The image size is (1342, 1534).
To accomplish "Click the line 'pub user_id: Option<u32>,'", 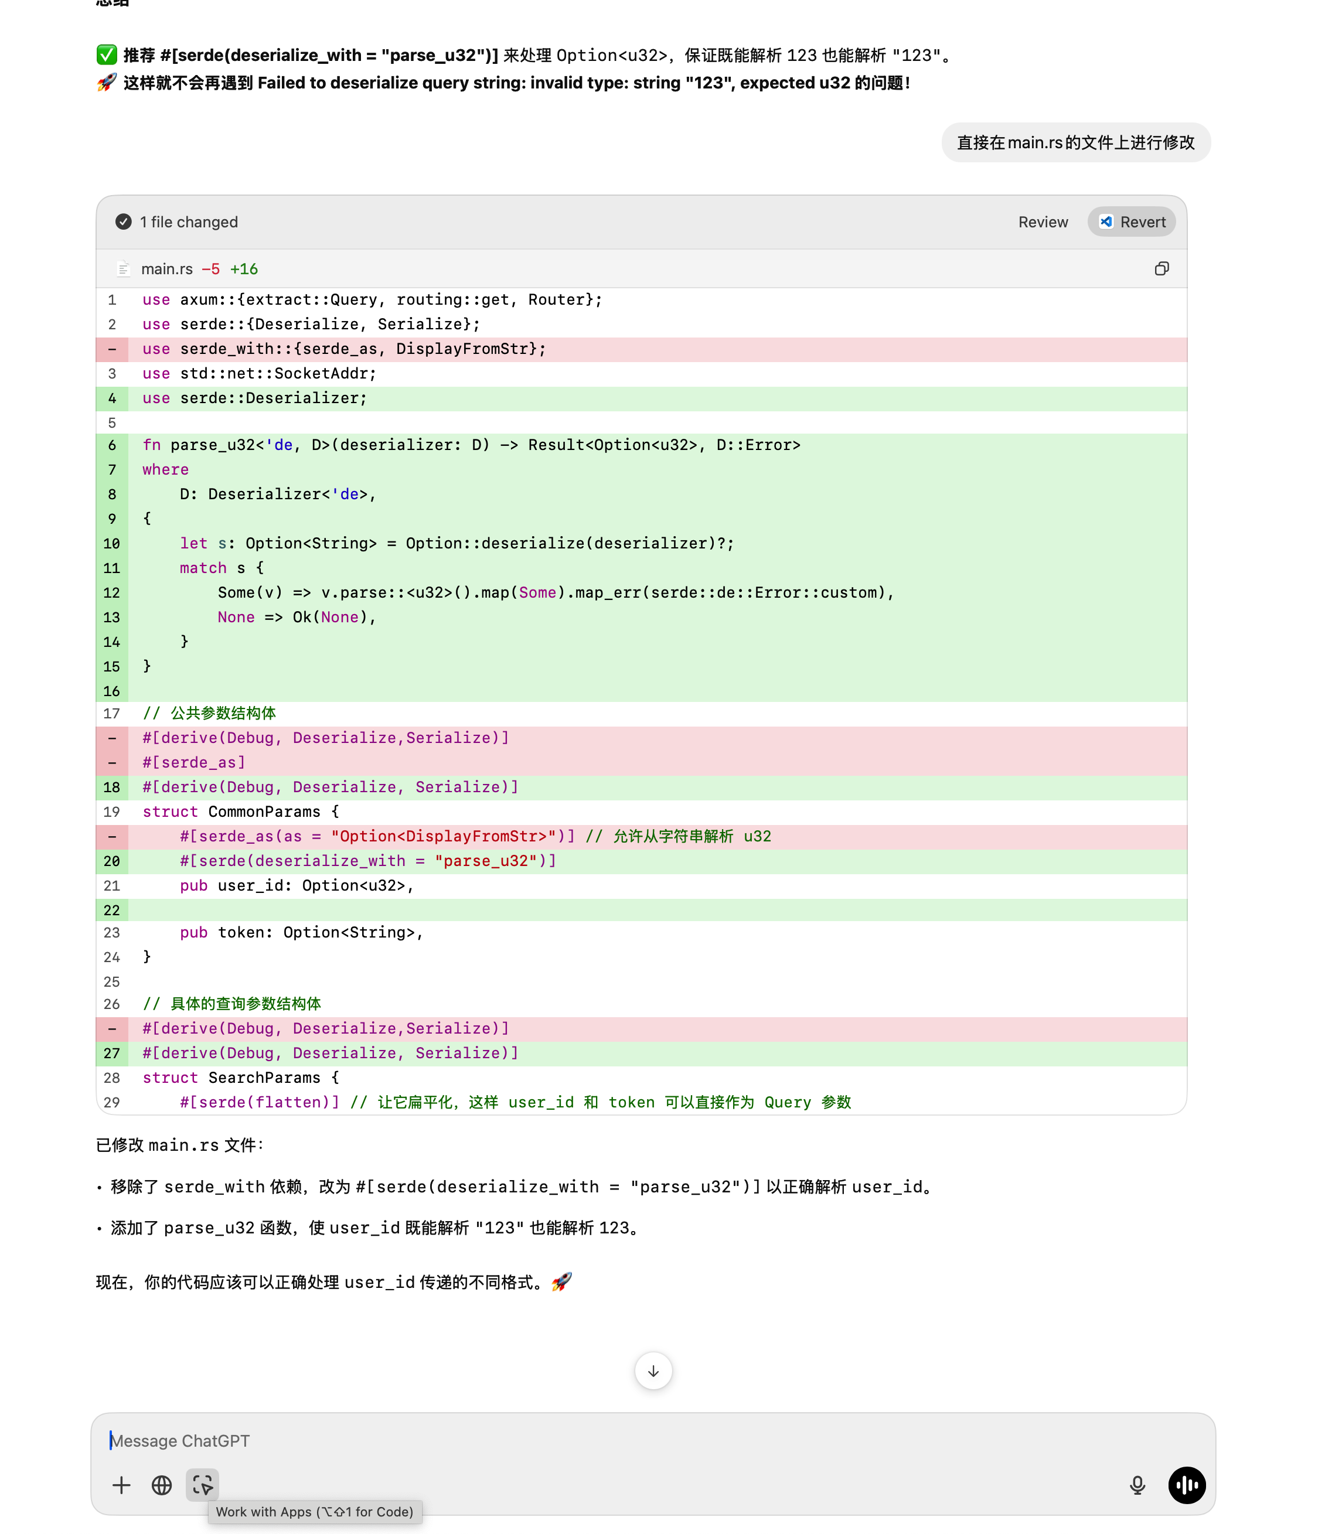I will coord(641,886).
